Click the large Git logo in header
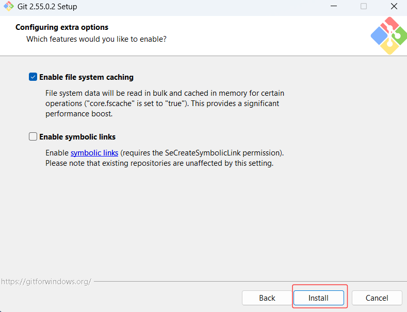 coord(389,36)
